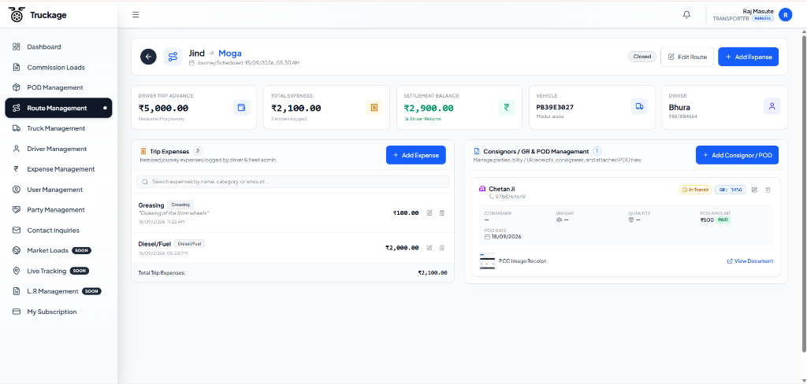Edit Chetan Ji consignor record
Image resolution: width=807 pixels, height=384 pixels.
(x=754, y=190)
